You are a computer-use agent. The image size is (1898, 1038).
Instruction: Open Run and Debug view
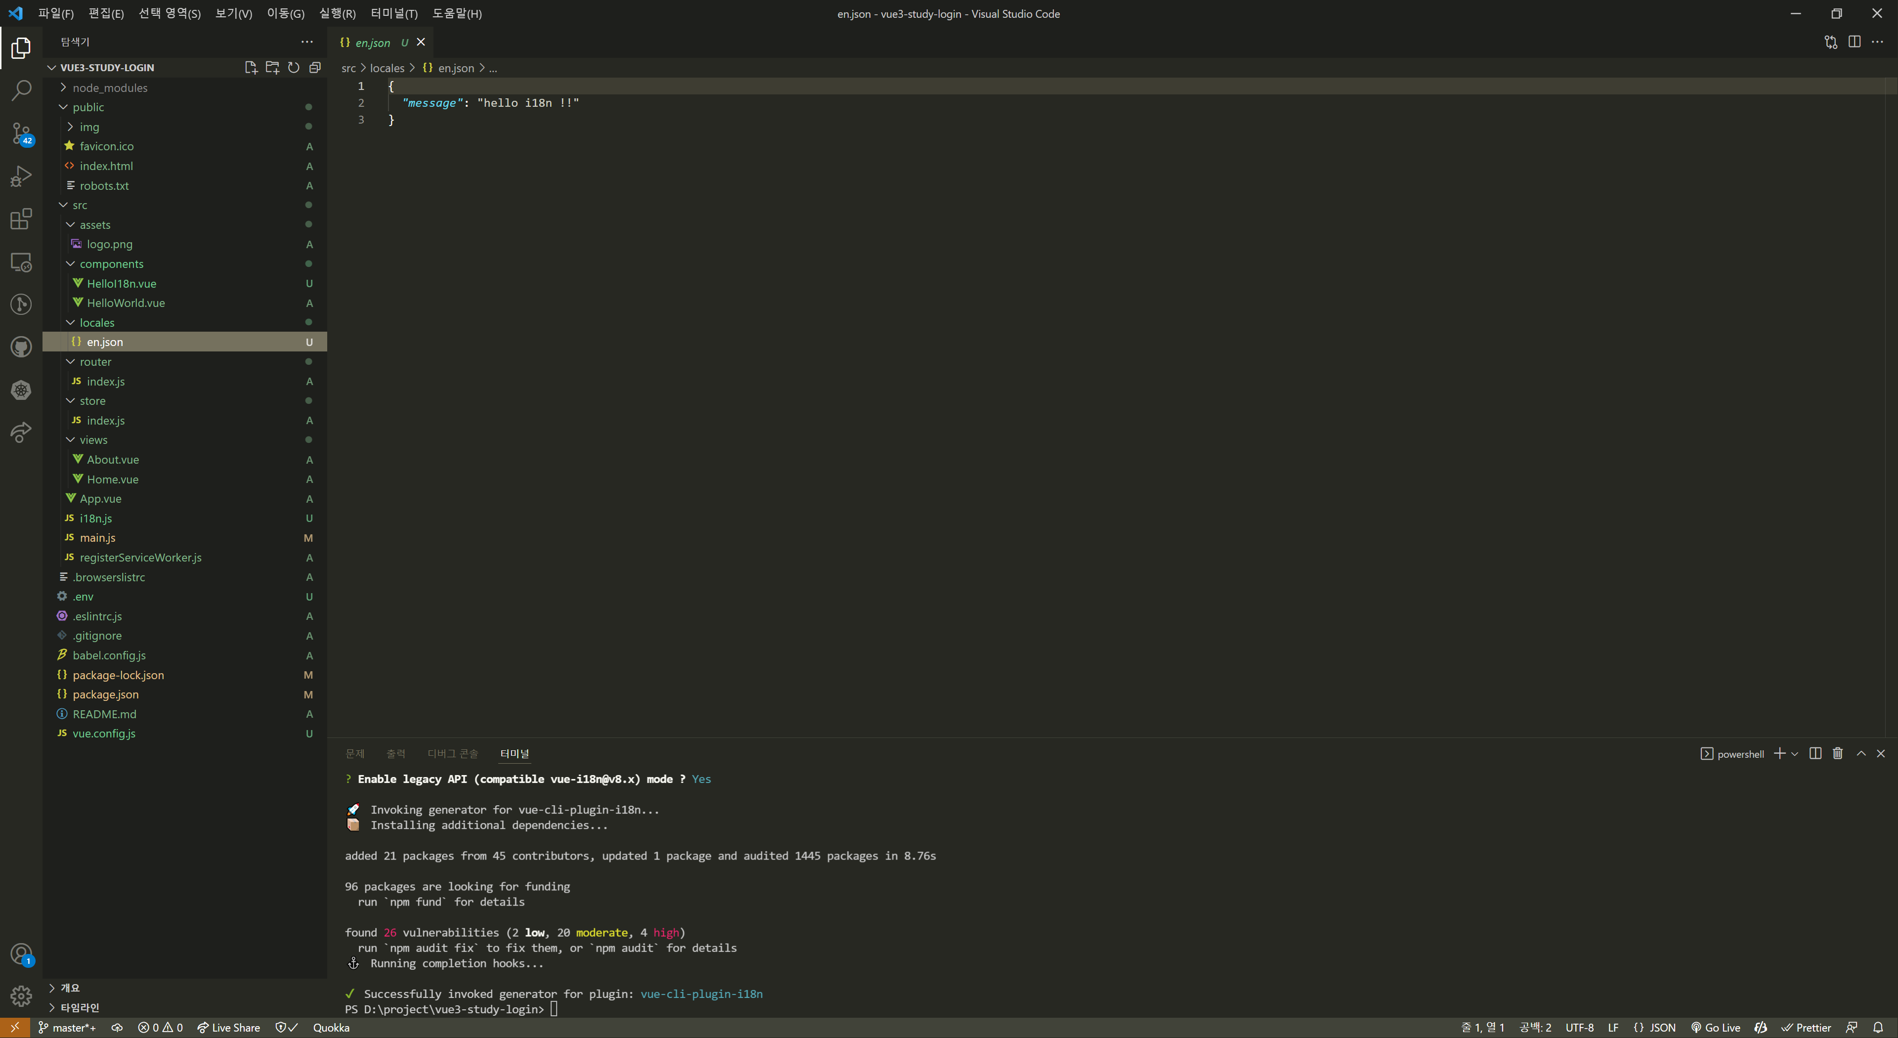pos(21,176)
